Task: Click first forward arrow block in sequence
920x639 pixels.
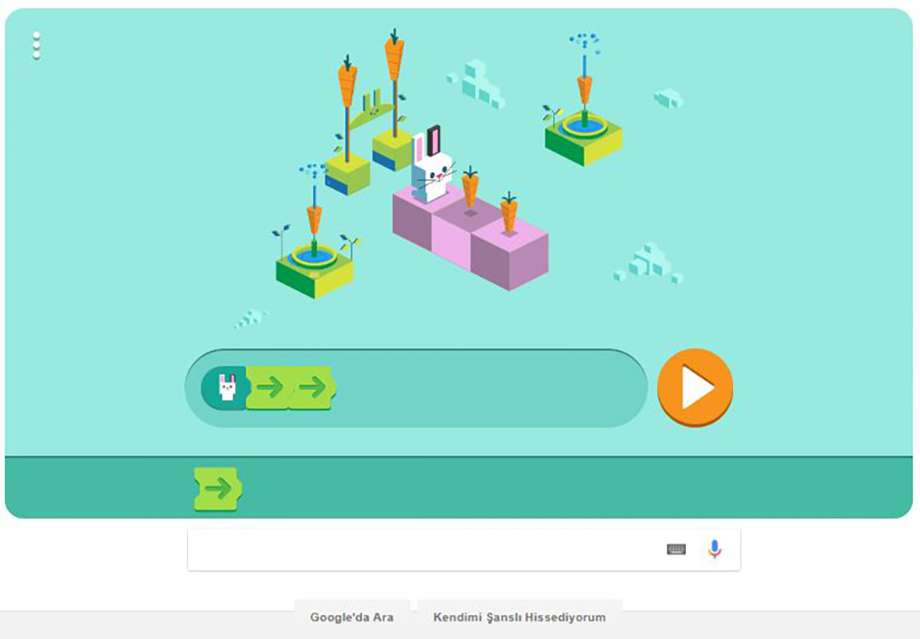Action: [x=270, y=387]
